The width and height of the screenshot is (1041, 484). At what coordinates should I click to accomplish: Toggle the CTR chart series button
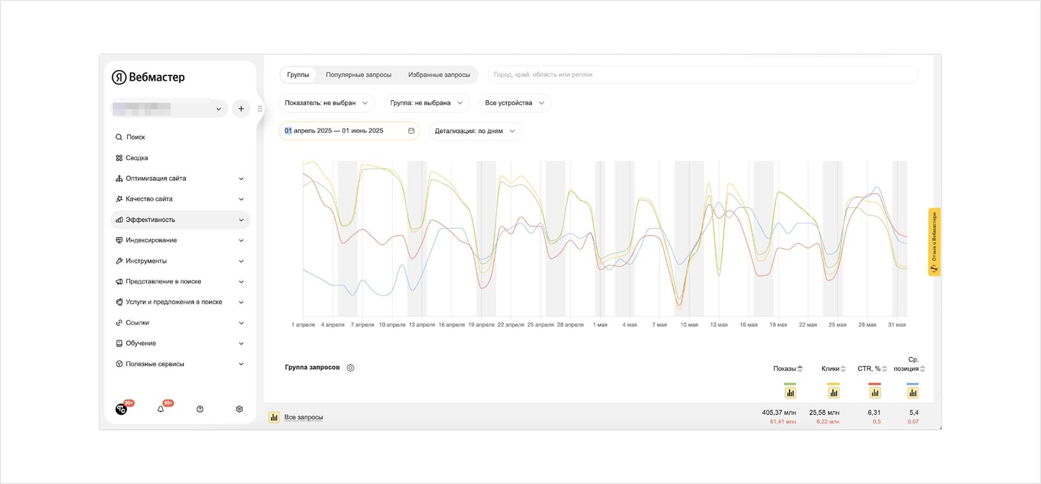875,392
